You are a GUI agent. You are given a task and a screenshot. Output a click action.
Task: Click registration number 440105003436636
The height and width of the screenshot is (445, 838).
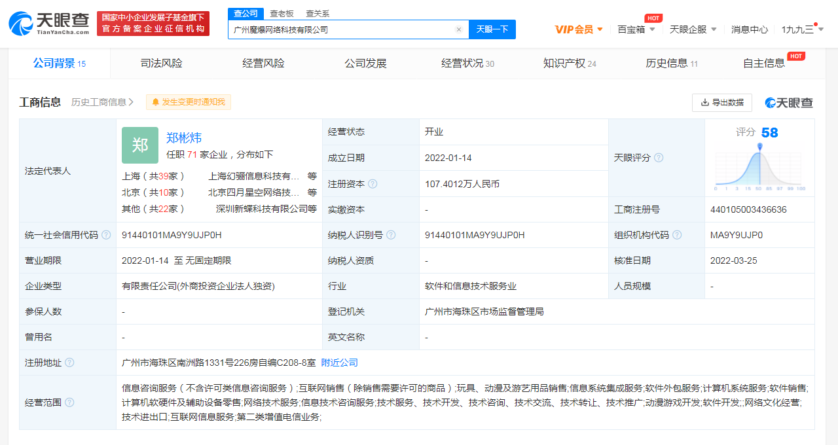pyautogui.click(x=748, y=209)
